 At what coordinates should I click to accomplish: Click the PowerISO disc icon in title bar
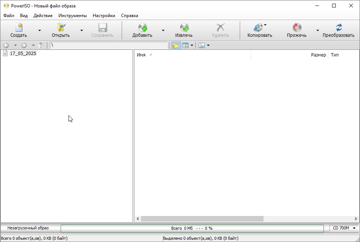(6, 6)
